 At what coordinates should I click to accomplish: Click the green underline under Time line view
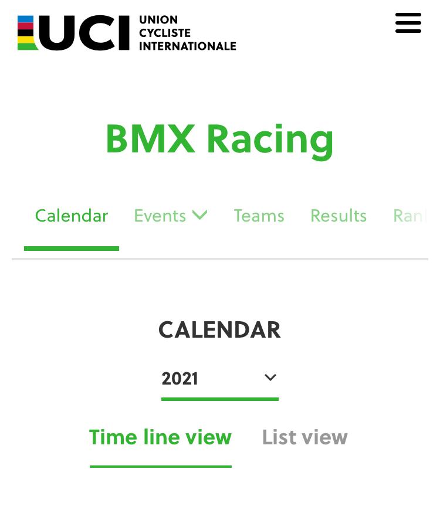[x=160, y=467]
